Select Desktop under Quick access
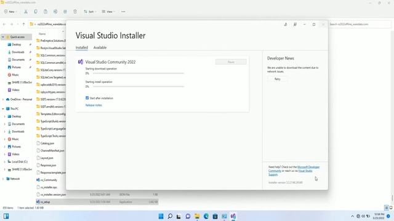The height and width of the screenshot is (221, 394). (17, 45)
